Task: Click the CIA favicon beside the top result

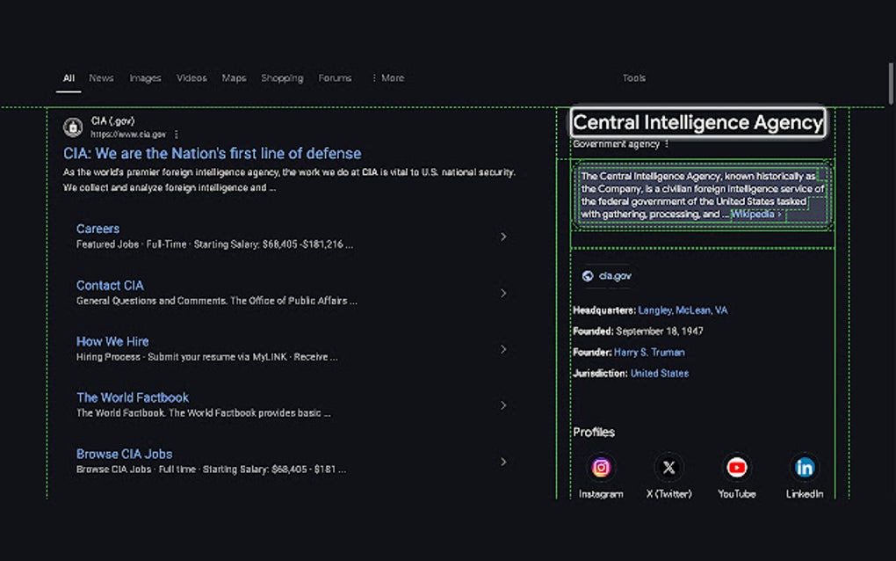Action: coord(73,126)
